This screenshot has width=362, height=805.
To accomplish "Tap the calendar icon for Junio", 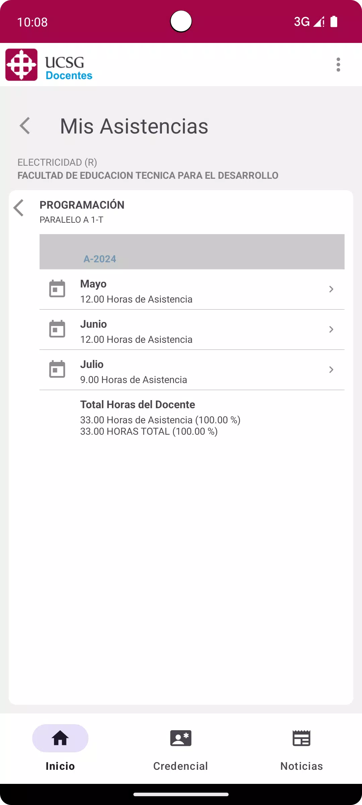I will point(57,329).
